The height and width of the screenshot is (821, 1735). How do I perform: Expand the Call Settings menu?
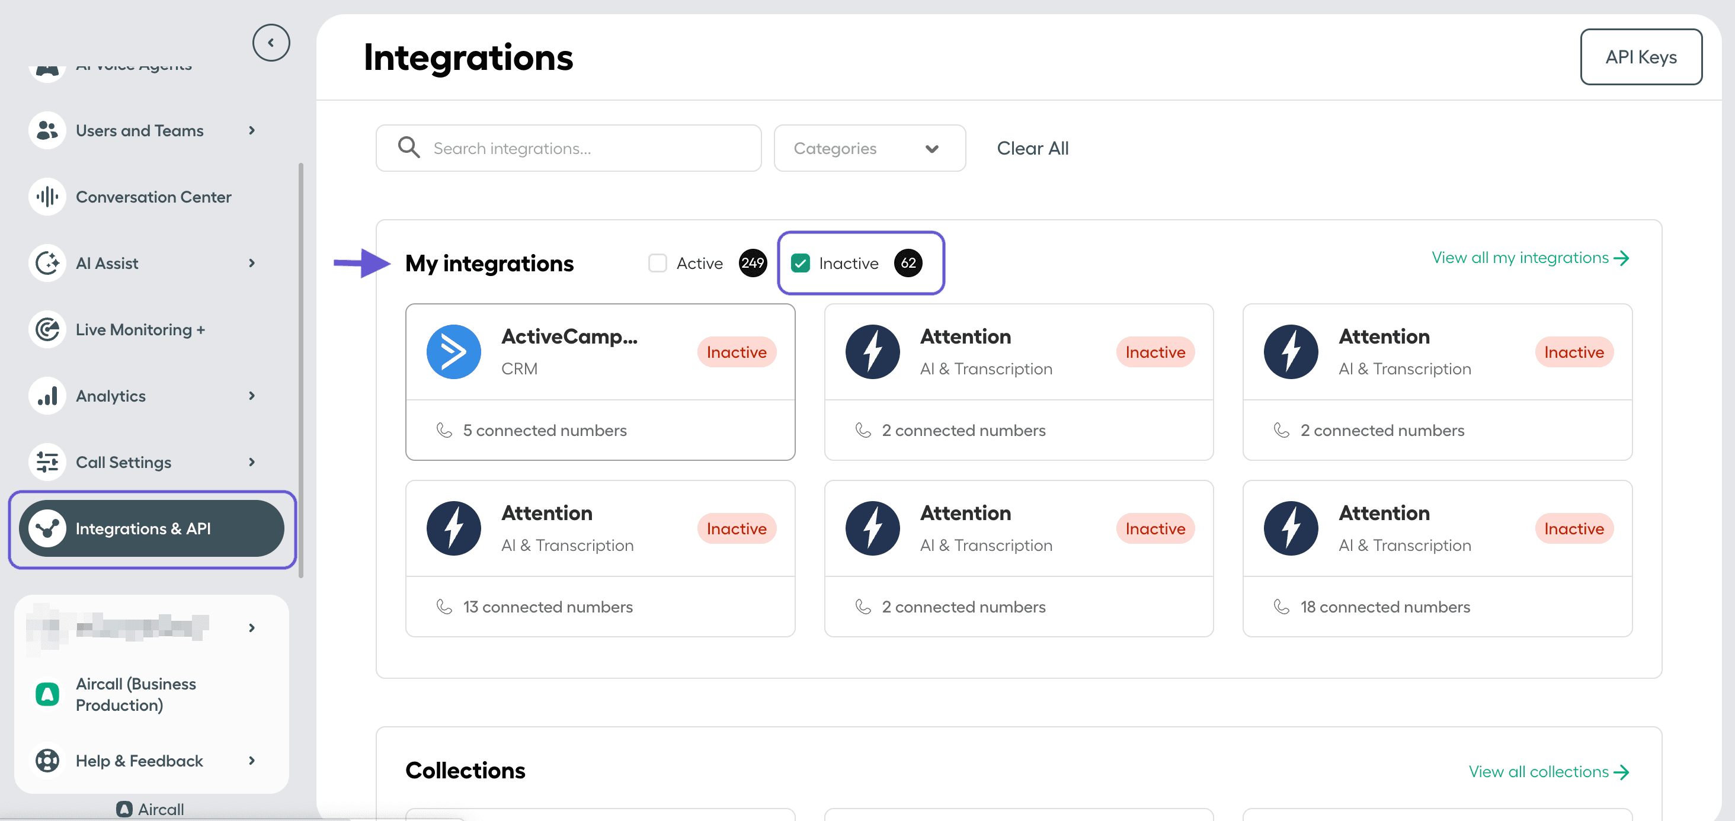coord(123,462)
